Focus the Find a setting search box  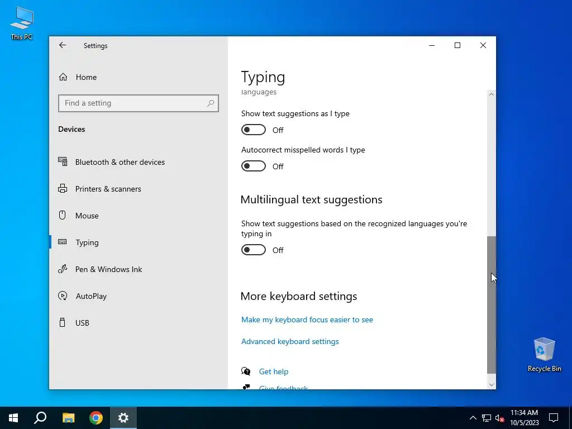(x=139, y=103)
